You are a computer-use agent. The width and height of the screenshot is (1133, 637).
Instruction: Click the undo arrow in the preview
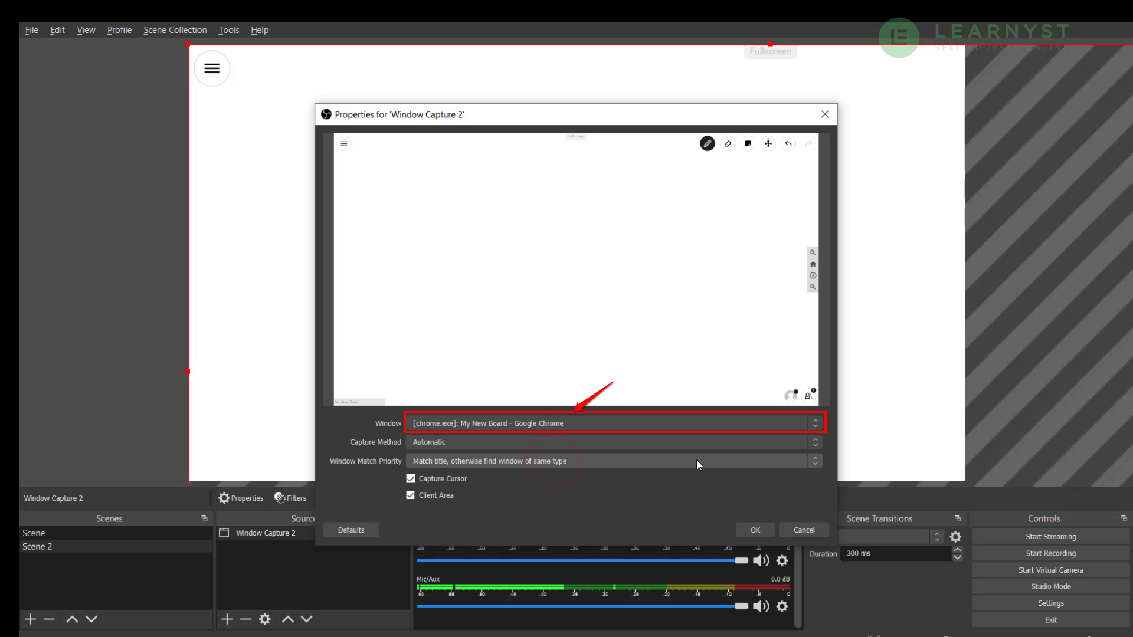788,143
